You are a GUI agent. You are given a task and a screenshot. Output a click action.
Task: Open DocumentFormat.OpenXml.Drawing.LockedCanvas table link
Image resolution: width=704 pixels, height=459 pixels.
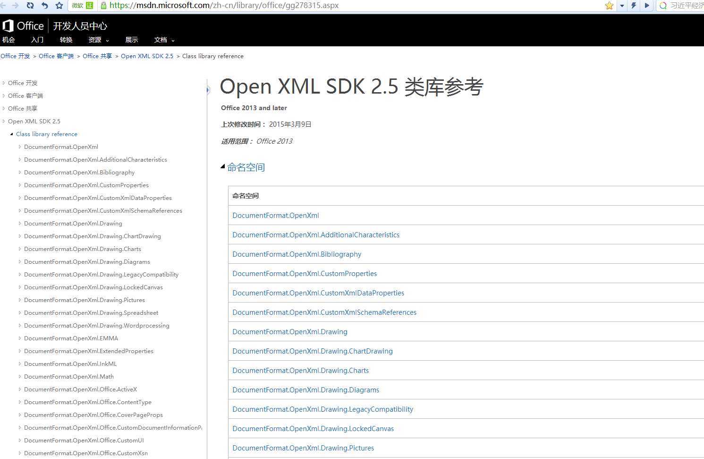tap(313, 429)
